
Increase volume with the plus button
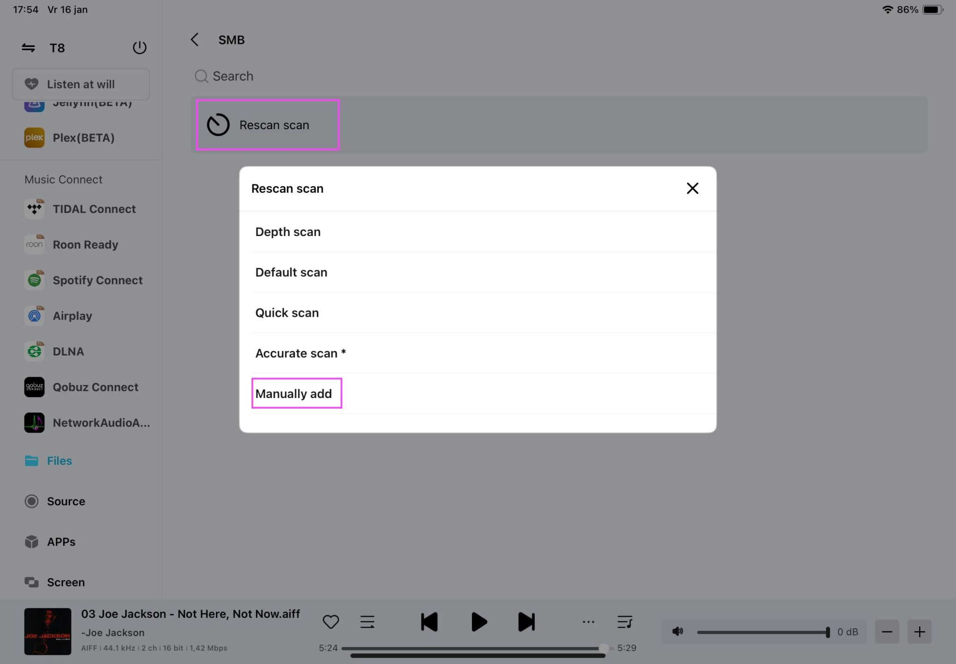click(920, 632)
